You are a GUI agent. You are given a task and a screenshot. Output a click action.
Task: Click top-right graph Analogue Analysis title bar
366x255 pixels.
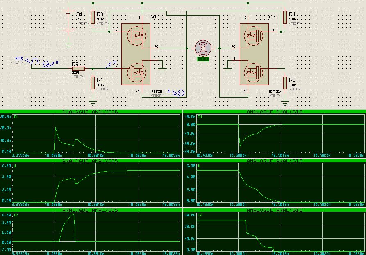(274, 112)
